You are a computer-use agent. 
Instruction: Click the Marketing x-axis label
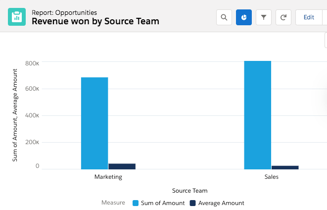(x=108, y=177)
